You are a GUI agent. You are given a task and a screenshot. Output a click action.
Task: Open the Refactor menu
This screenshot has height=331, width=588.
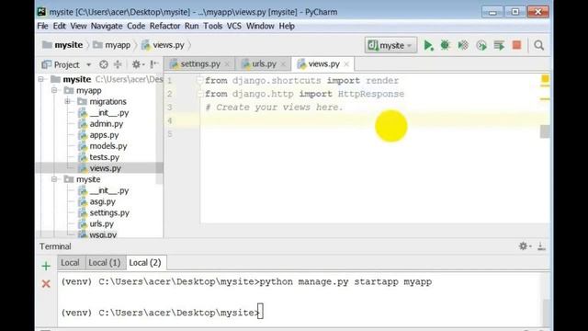tap(165, 26)
